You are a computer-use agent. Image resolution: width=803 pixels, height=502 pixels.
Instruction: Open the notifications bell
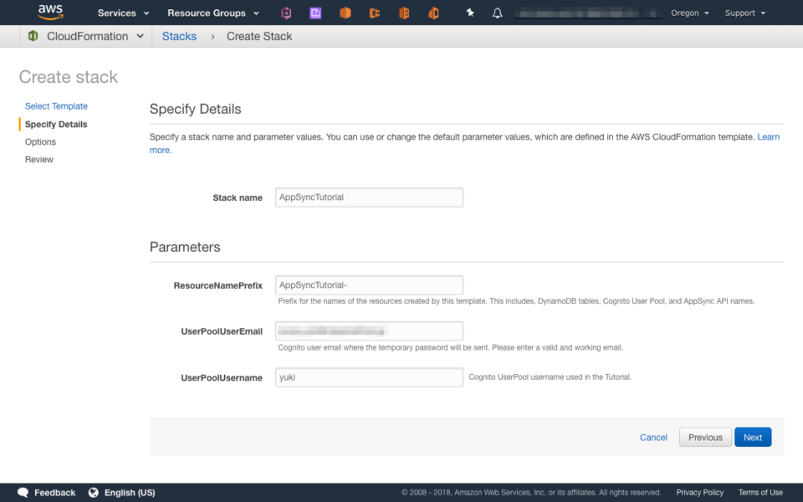[x=497, y=12]
